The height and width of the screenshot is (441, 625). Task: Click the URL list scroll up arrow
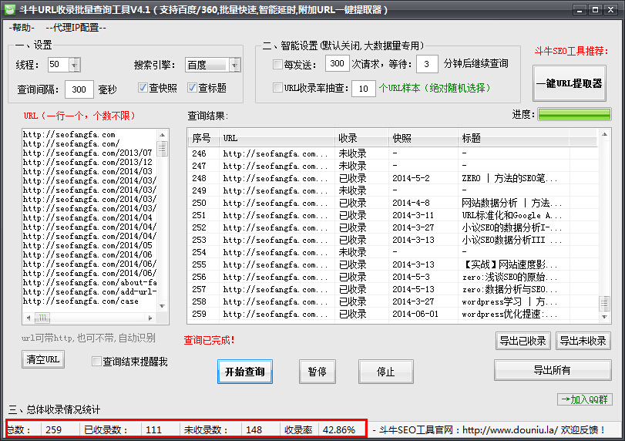coord(162,135)
